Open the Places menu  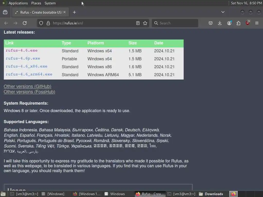coord(36,3)
